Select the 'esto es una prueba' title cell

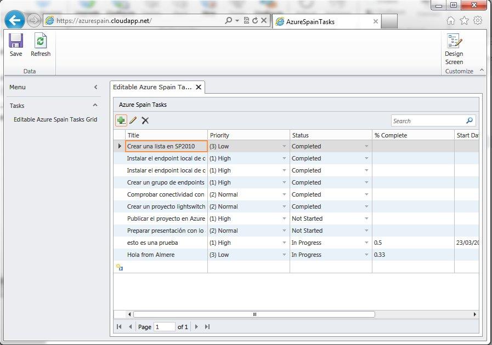[166, 243]
